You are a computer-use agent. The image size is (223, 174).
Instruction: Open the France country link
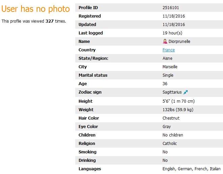(x=169, y=50)
